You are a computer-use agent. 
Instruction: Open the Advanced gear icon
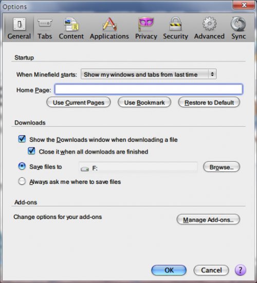[x=209, y=24]
